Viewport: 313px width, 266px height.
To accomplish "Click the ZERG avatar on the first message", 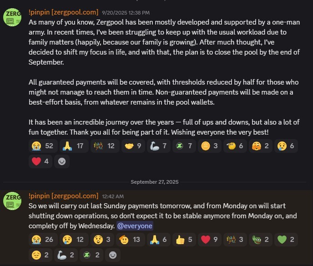I will (12, 17).
